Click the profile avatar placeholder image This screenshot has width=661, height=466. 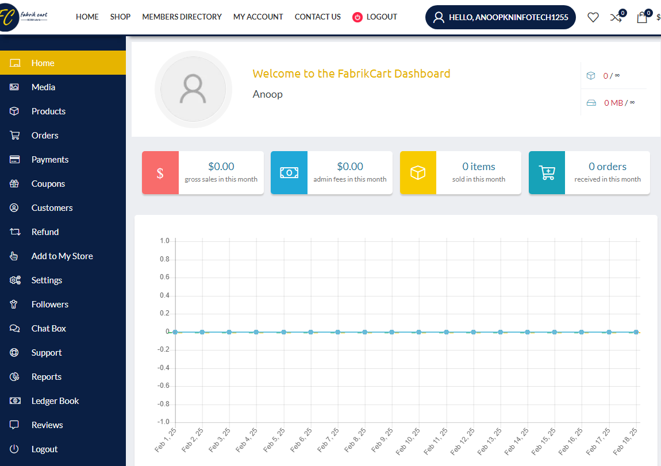193,89
